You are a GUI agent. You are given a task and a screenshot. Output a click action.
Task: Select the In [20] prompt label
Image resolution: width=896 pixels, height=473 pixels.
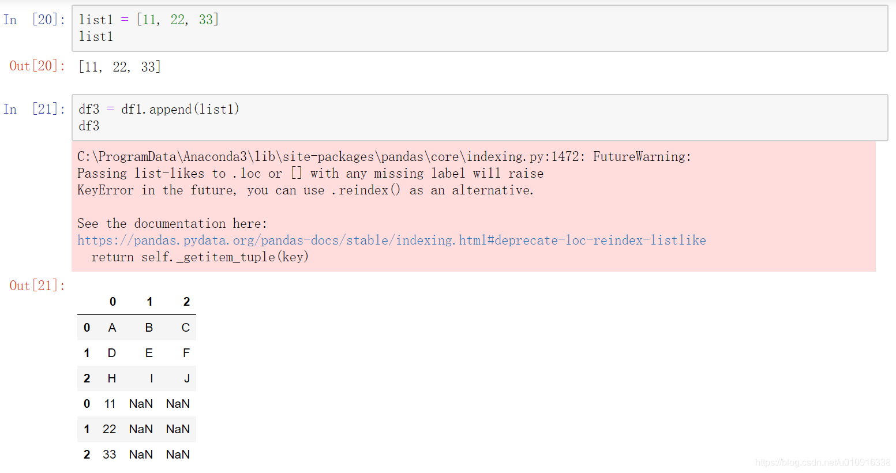point(34,20)
